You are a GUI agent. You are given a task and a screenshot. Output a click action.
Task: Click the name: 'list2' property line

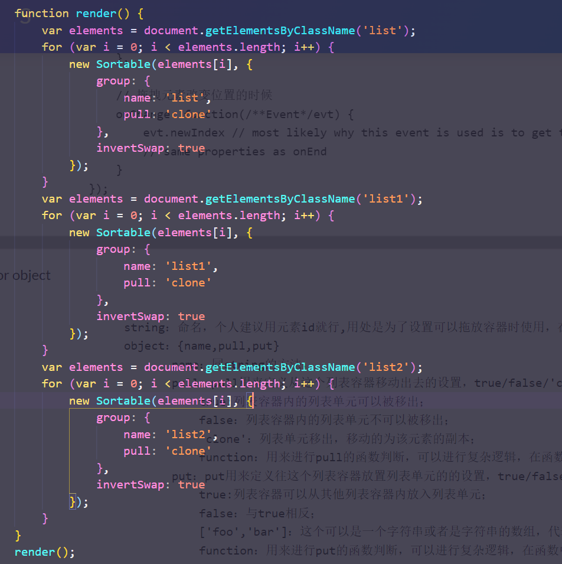171,435
